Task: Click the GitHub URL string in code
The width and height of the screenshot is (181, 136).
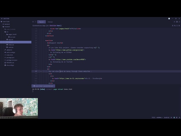Action: pos(69,50)
